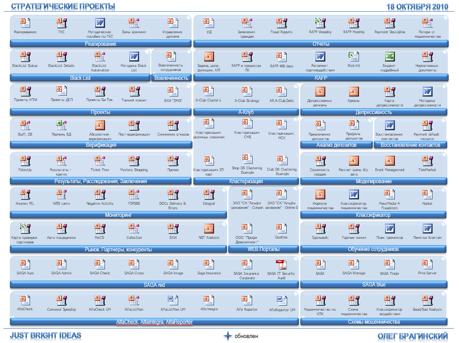
Task: Click the Qualitas portal icon
Action: point(282,229)
